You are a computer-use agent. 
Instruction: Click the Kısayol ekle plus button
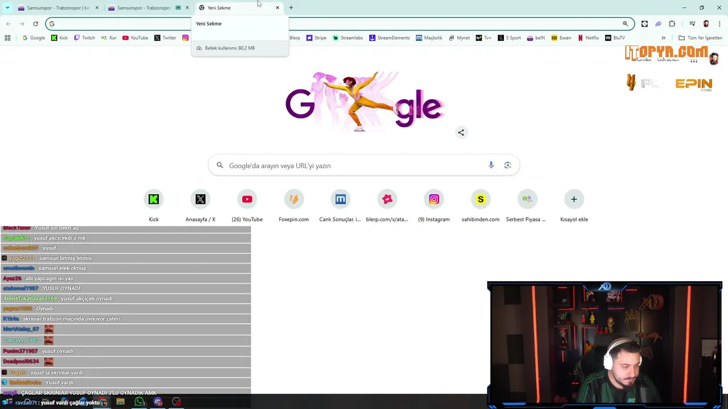tap(574, 199)
